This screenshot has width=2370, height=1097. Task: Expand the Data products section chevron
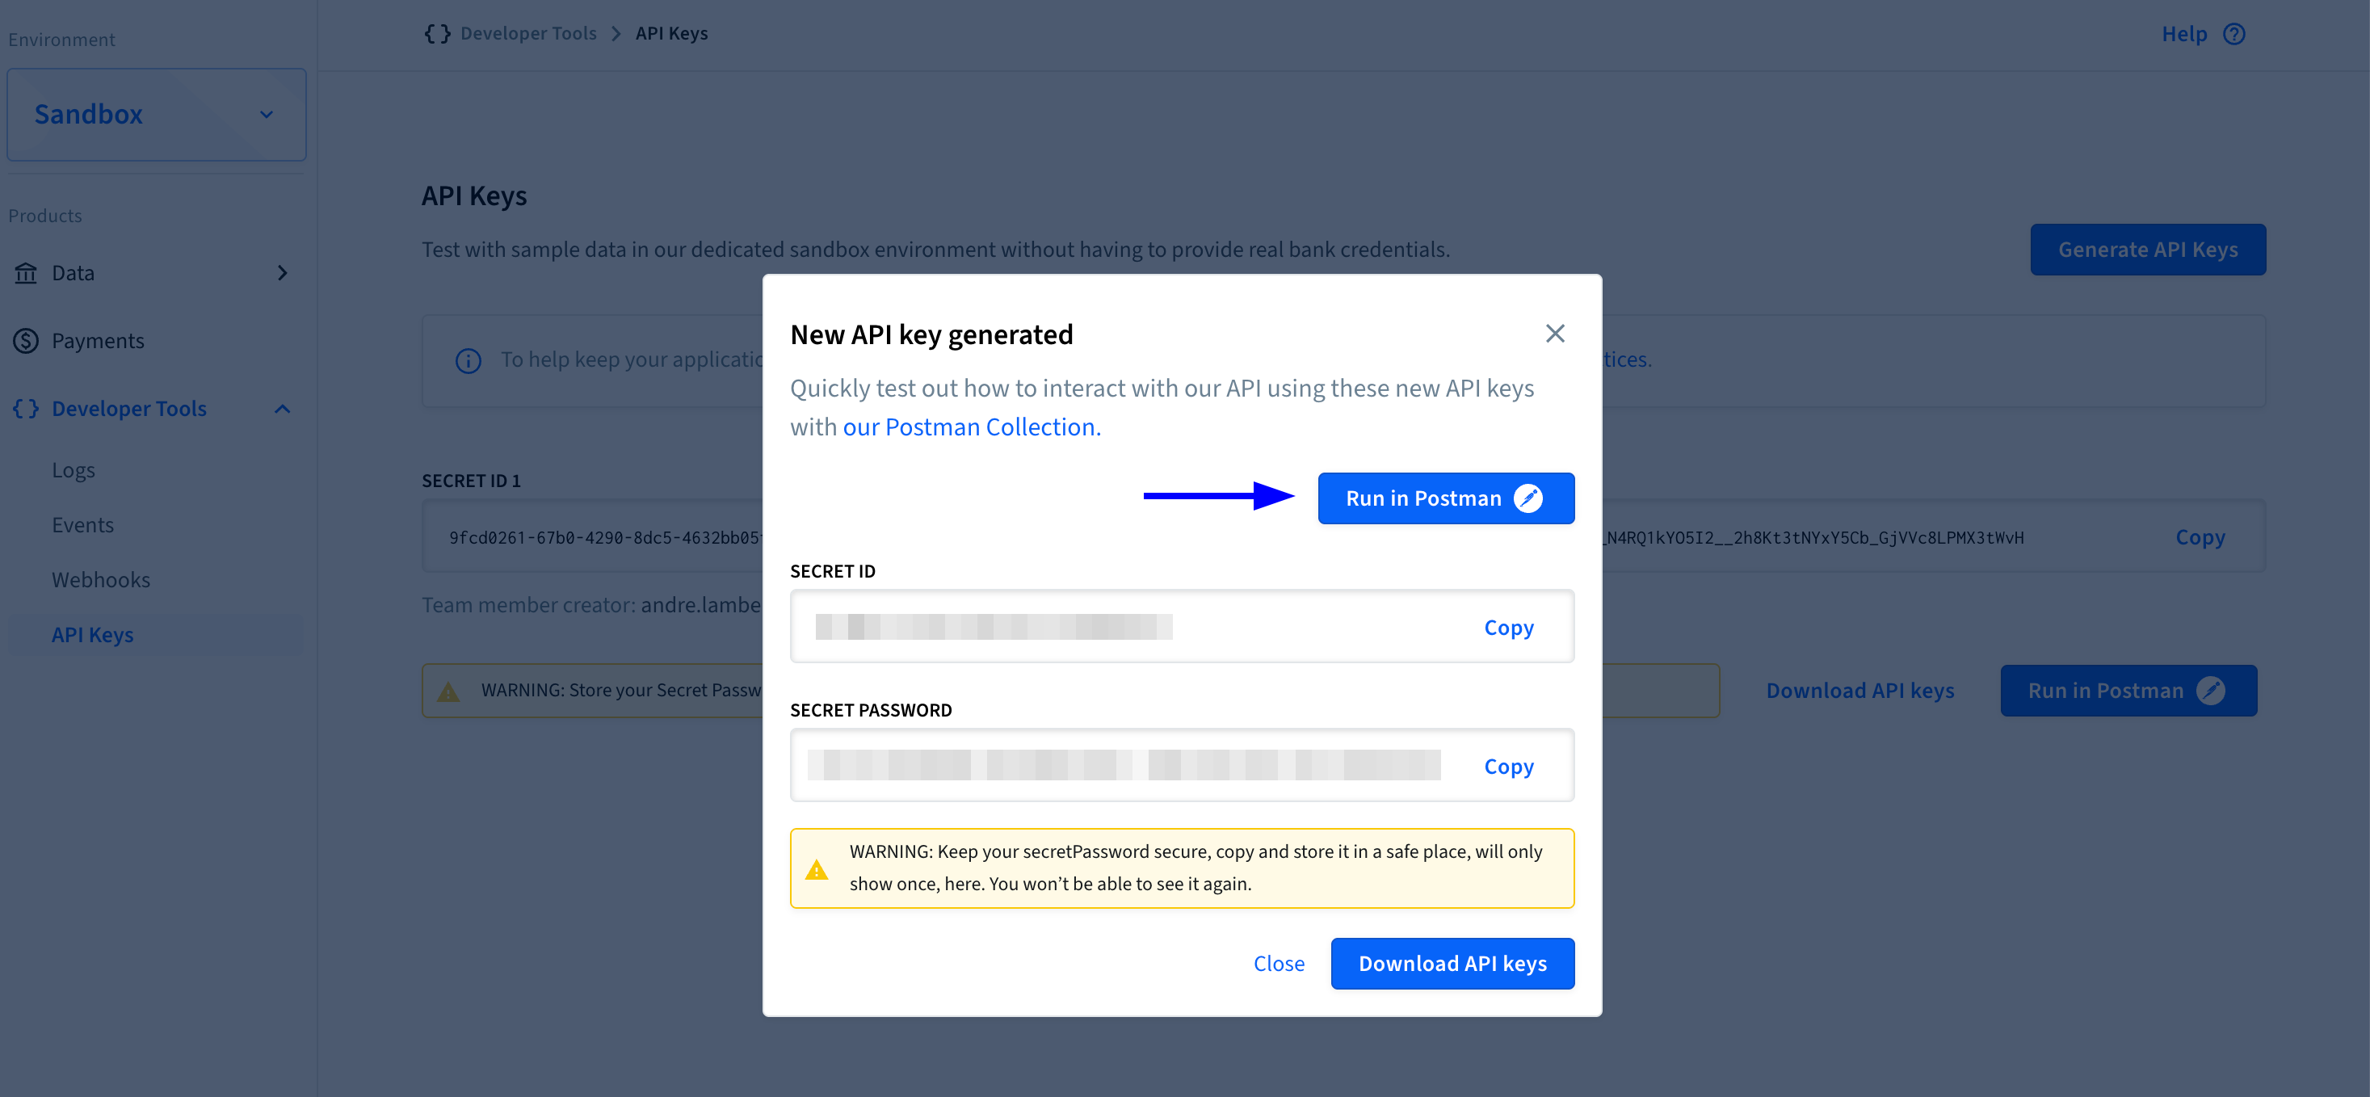coord(283,273)
